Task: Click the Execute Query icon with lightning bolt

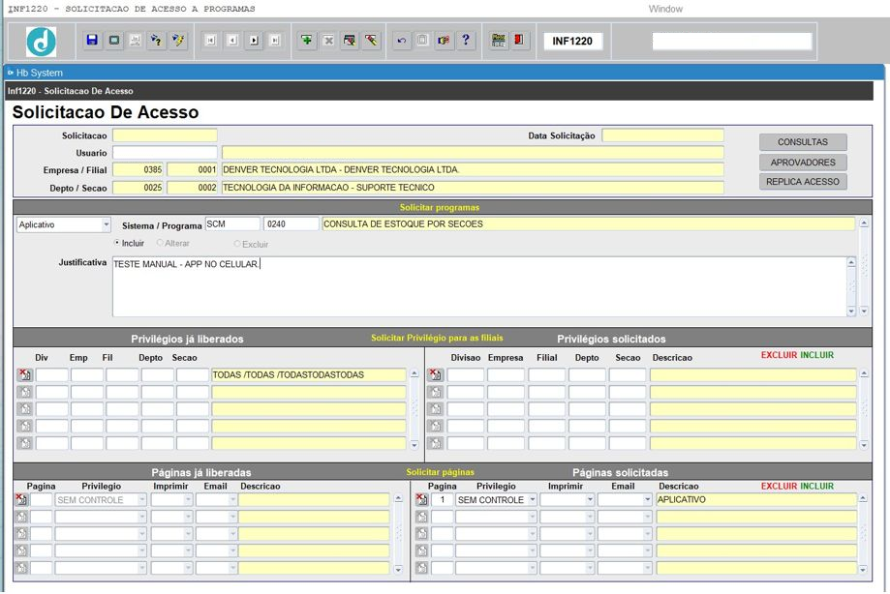Action: (x=178, y=41)
